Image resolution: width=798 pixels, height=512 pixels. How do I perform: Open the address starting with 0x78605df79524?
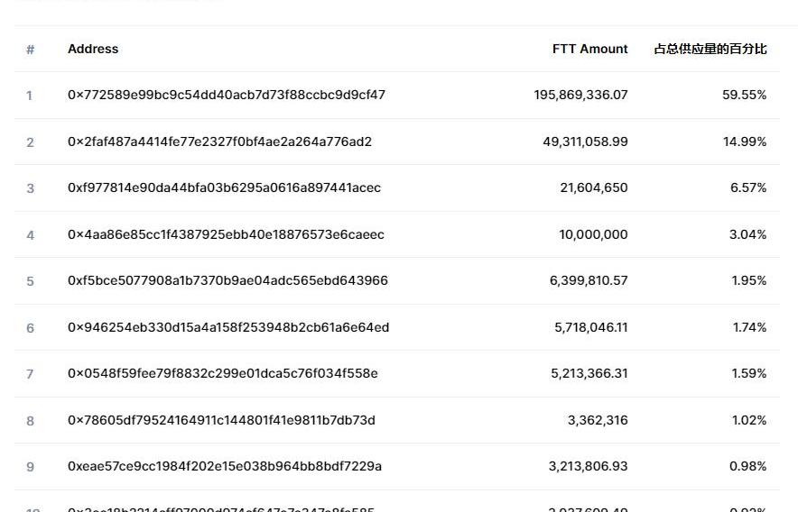[x=221, y=420]
